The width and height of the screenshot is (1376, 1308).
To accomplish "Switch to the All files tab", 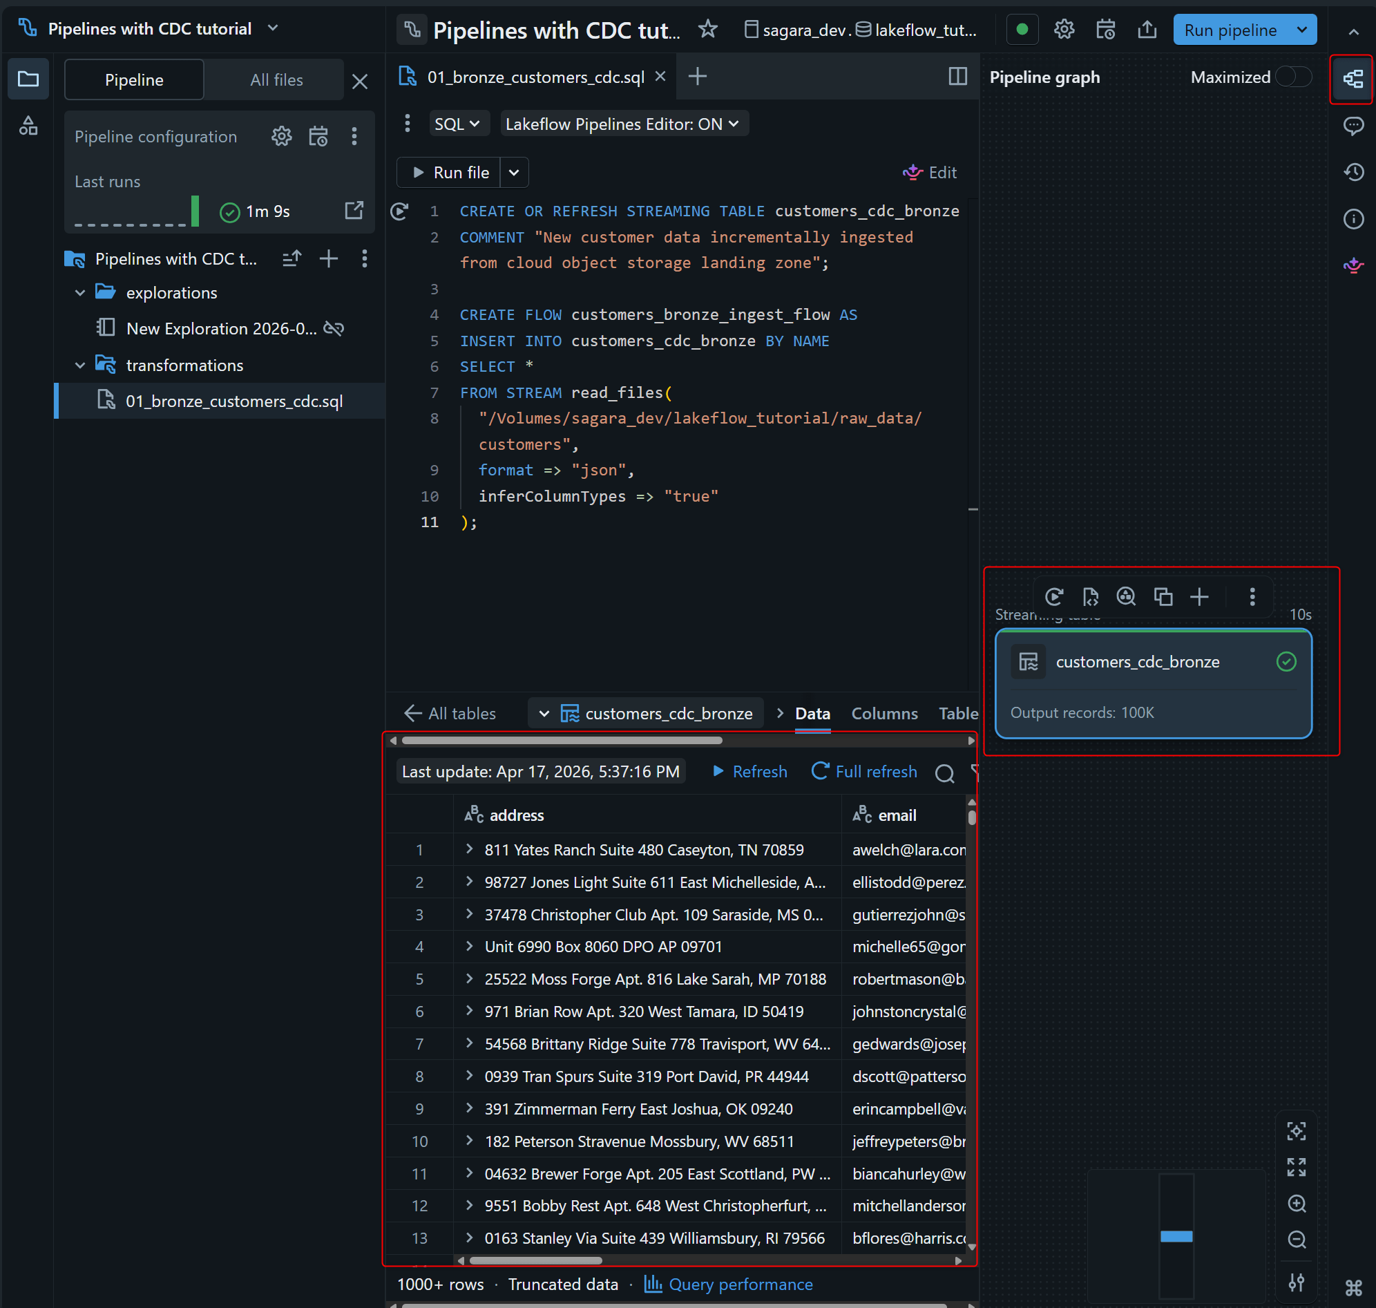I will pyautogui.click(x=276, y=80).
